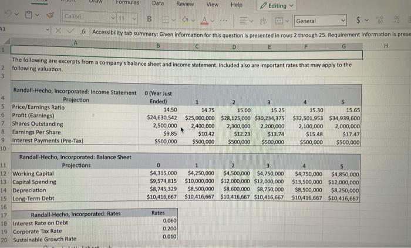The width and height of the screenshot is (411, 248).
Task: Open the Editing mode dropdown
Action: 277,5
